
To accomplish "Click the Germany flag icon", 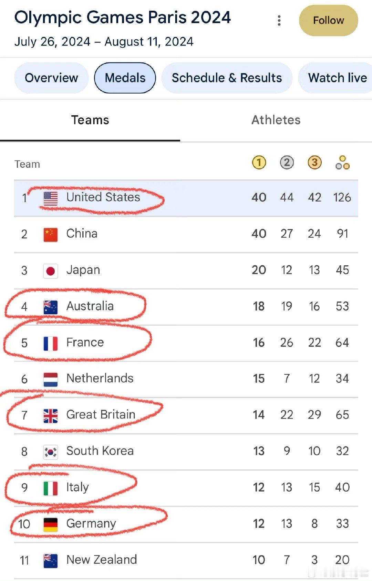I will point(51,525).
